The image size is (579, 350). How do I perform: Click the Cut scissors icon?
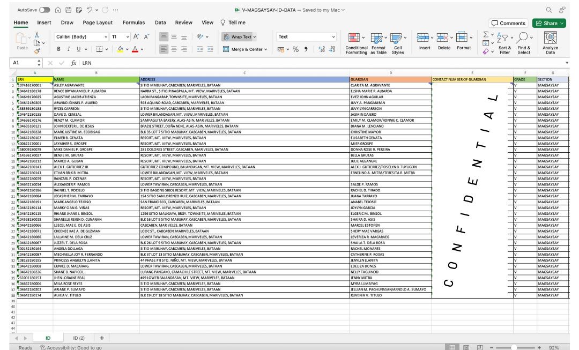coord(37,35)
